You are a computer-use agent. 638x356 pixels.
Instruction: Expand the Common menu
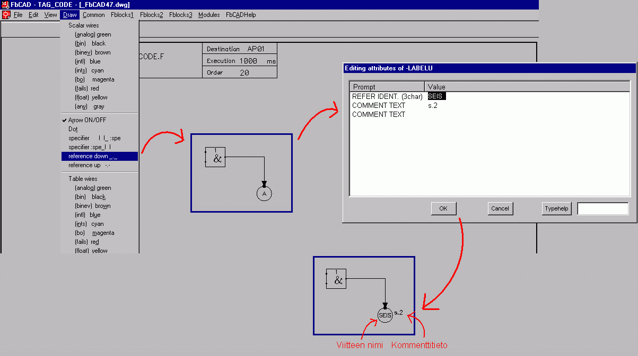click(x=93, y=15)
